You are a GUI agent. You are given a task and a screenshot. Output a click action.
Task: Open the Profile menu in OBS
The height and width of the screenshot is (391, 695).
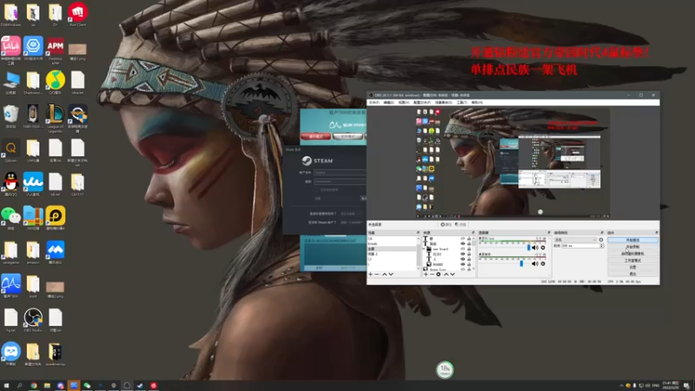click(x=422, y=103)
